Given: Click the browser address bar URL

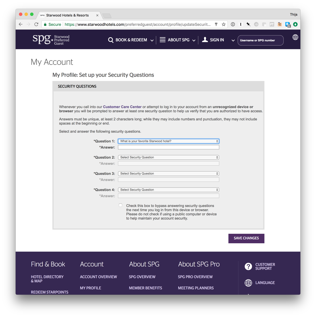Looking at the screenshot, I should point(137,24).
